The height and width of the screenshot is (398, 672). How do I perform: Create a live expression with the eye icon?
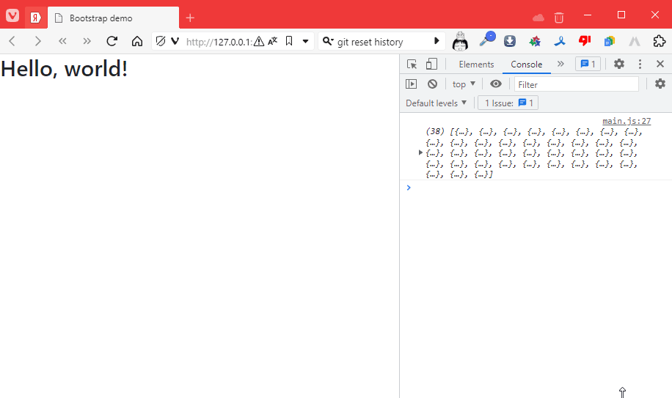coord(496,84)
